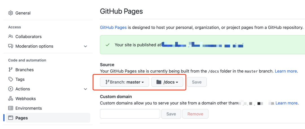Click the Webhooks icon
305x129 pixels.
pos(10,99)
